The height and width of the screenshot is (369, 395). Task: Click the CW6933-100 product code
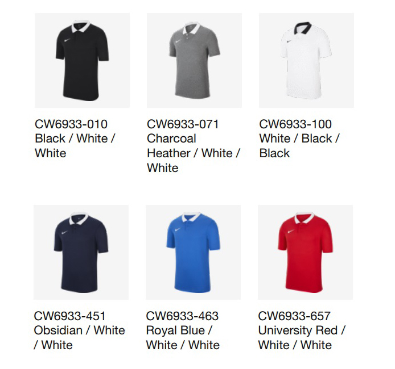[295, 124]
